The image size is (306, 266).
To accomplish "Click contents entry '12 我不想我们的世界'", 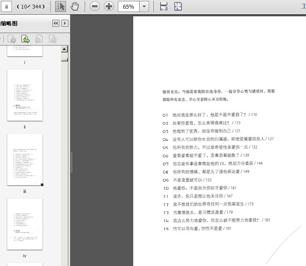I will coord(208,204).
